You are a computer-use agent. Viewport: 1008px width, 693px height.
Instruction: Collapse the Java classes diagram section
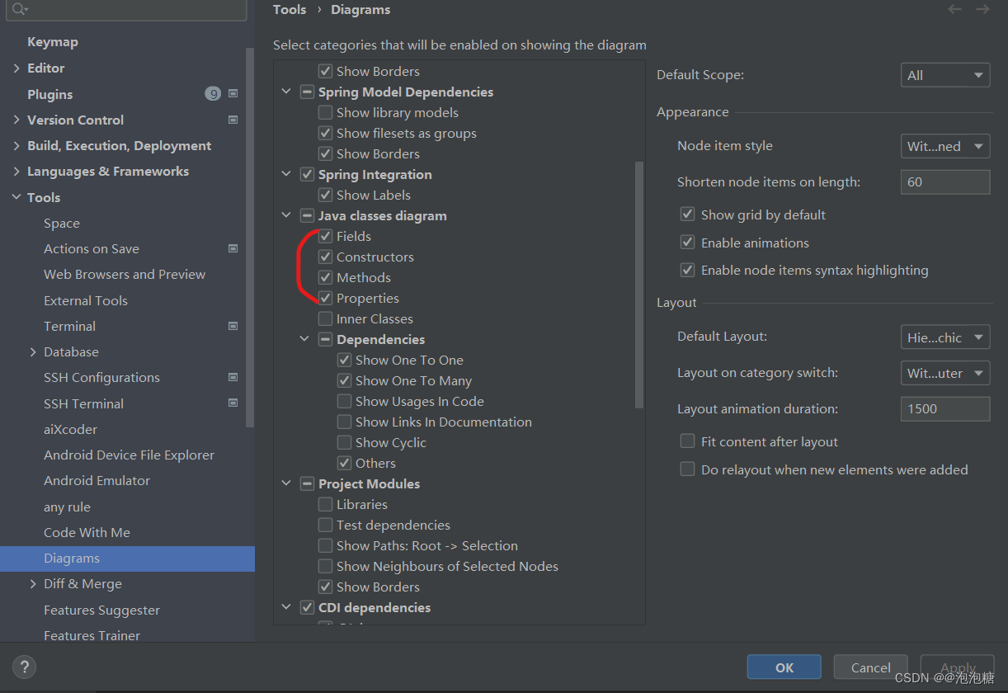point(286,215)
